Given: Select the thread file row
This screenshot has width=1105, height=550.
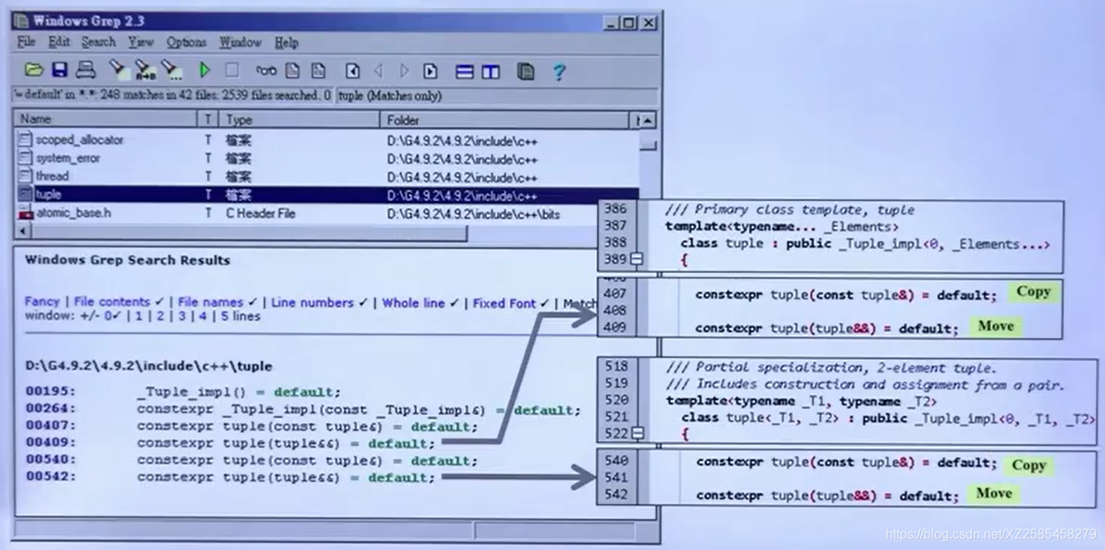Looking at the screenshot, I should point(327,176).
